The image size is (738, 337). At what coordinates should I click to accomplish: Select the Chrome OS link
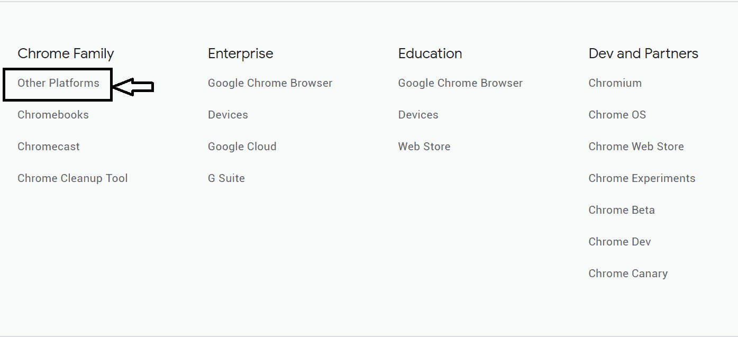(x=617, y=115)
